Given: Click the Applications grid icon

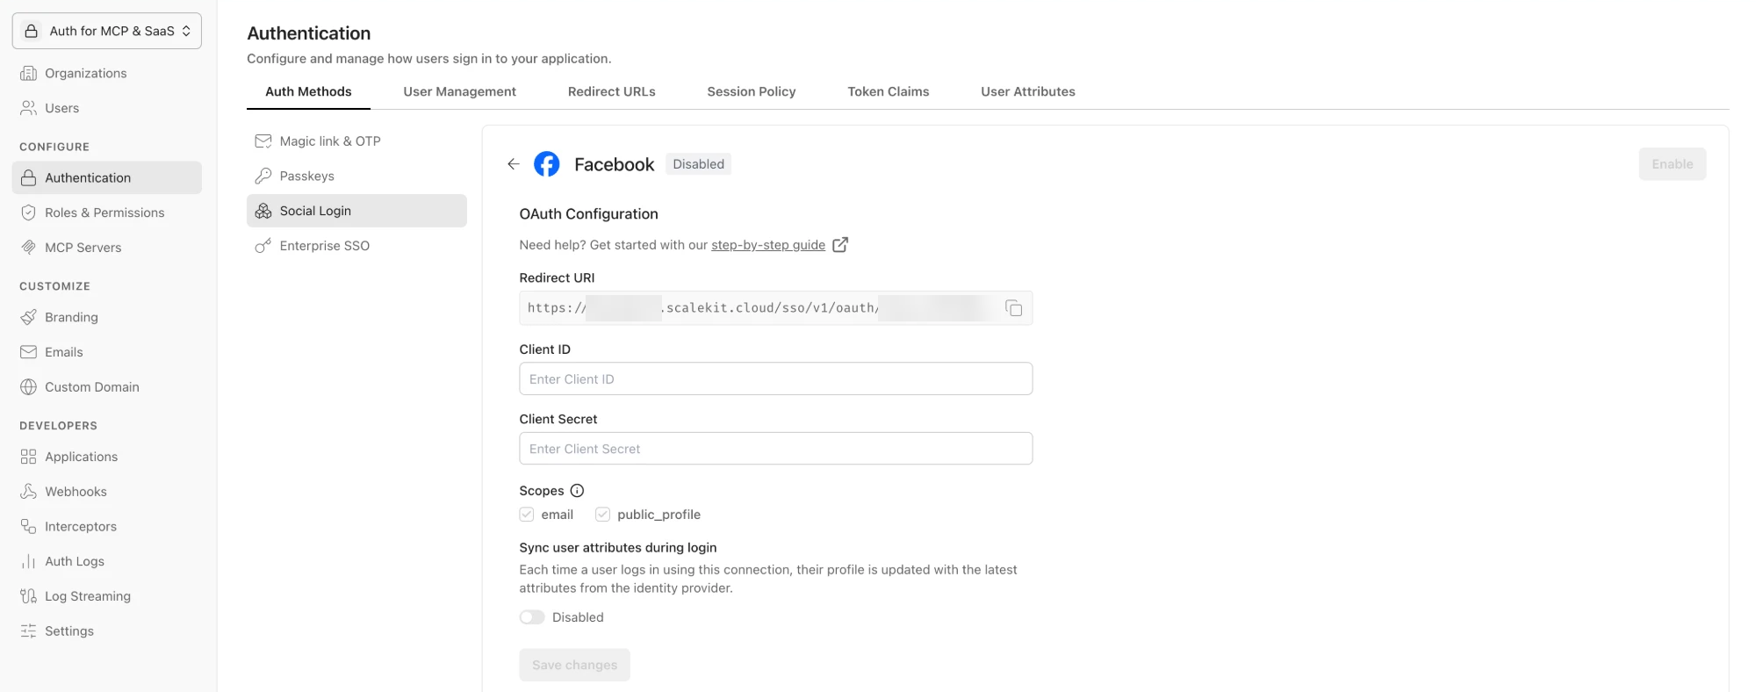Looking at the screenshot, I should tap(29, 457).
